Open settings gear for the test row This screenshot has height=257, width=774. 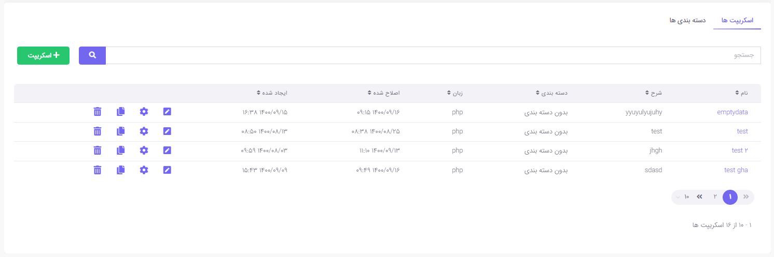(144, 131)
